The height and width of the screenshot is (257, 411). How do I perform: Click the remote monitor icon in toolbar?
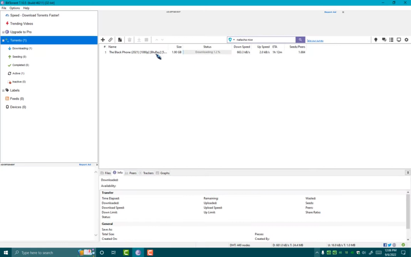399,40
